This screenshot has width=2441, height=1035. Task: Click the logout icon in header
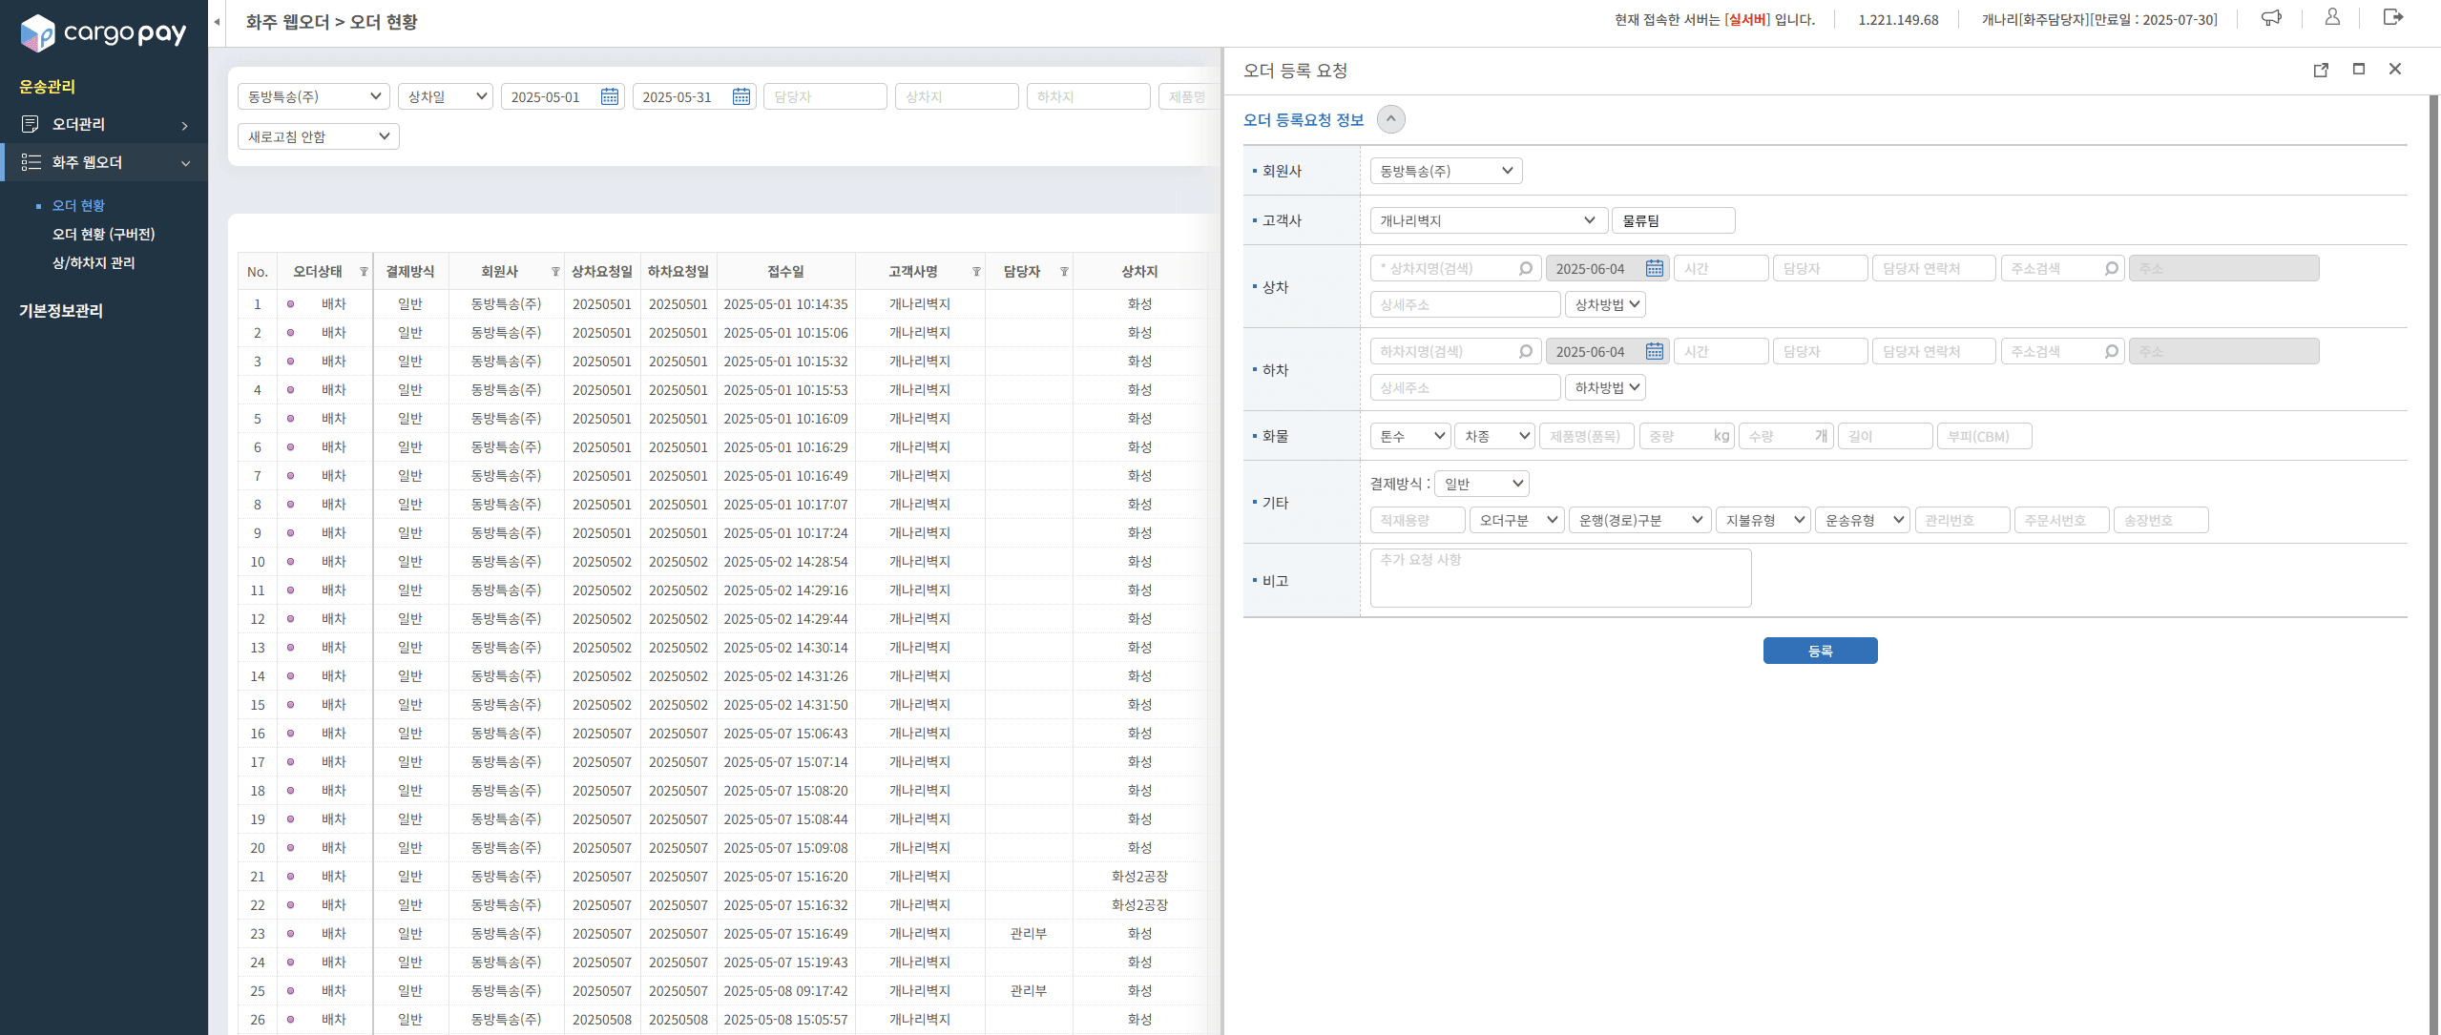click(x=2392, y=17)
